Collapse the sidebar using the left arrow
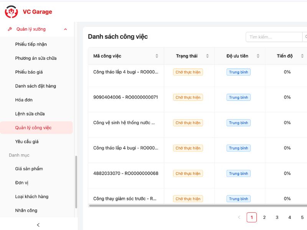Image resolution: width=307 pixels, height=230 pixels. point(38,225)
